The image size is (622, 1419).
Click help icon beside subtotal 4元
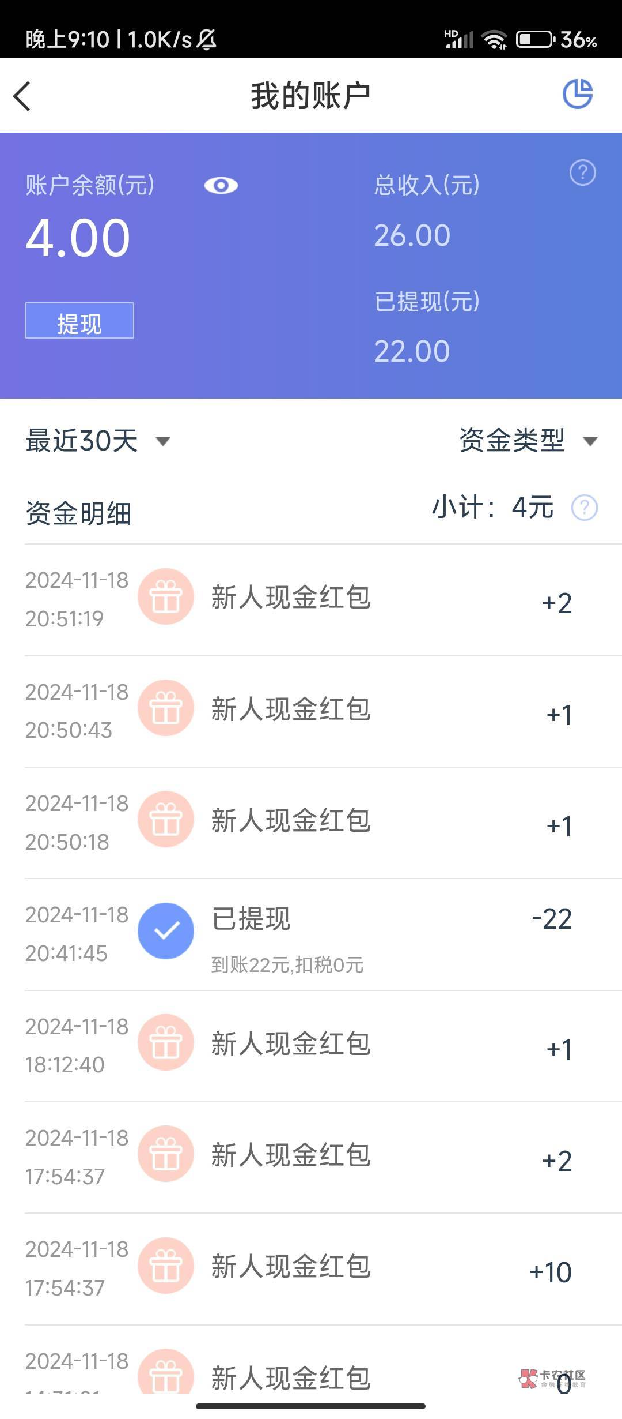(584, 508)
